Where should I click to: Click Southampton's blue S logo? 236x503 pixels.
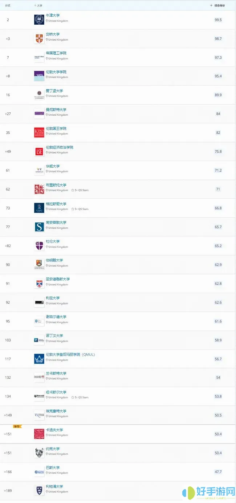click(39, 226)
